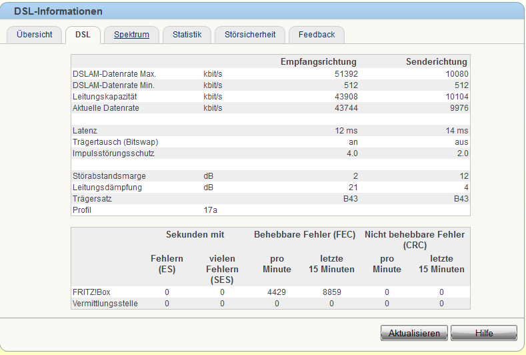This screenshot has height=355, width=526.
Task: Click the 'vielen Fehlern (SES)' header
Action: pos(222,270)
